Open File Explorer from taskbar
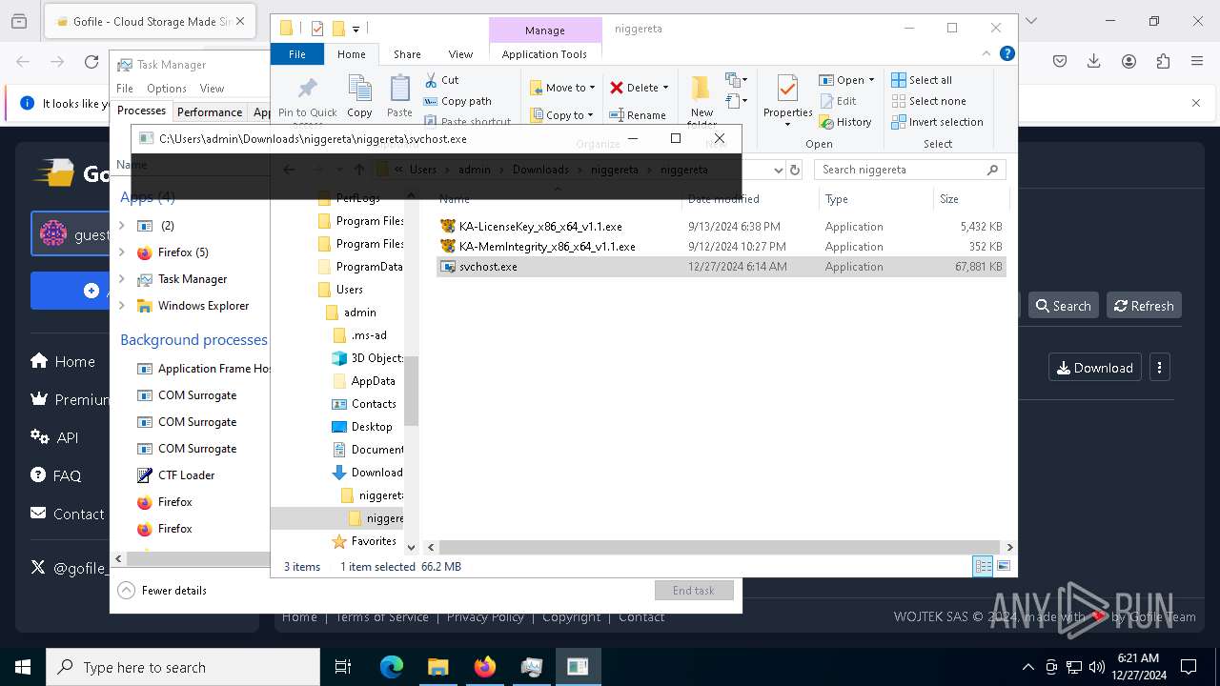 tap(438, 667)
